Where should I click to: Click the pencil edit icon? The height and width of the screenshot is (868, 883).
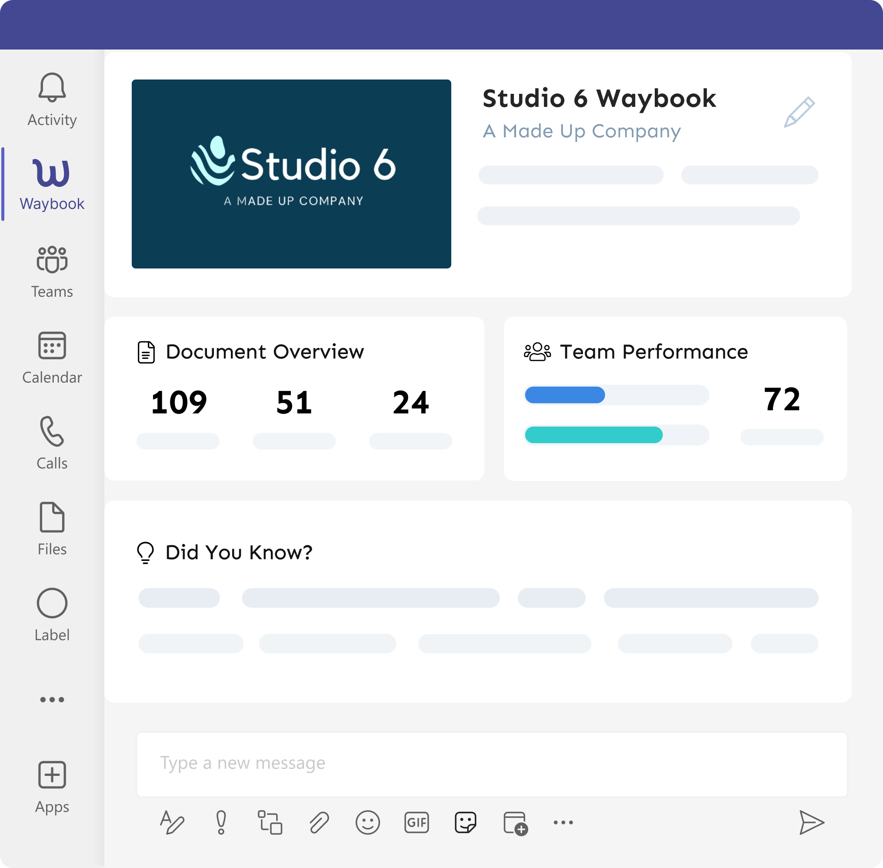[x=799, y=112]
